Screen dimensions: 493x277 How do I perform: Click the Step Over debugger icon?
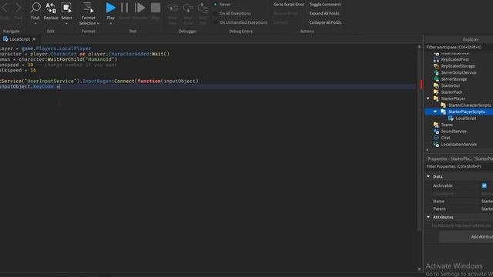(188, 8)
